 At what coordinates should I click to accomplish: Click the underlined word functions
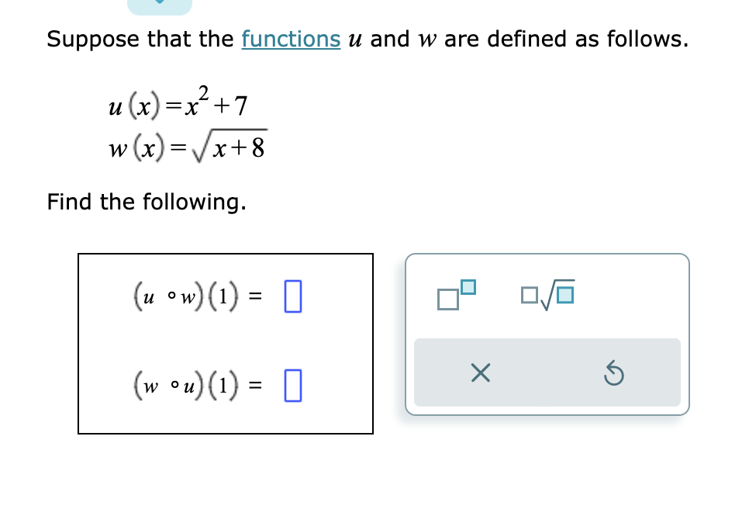click(291, 39)
